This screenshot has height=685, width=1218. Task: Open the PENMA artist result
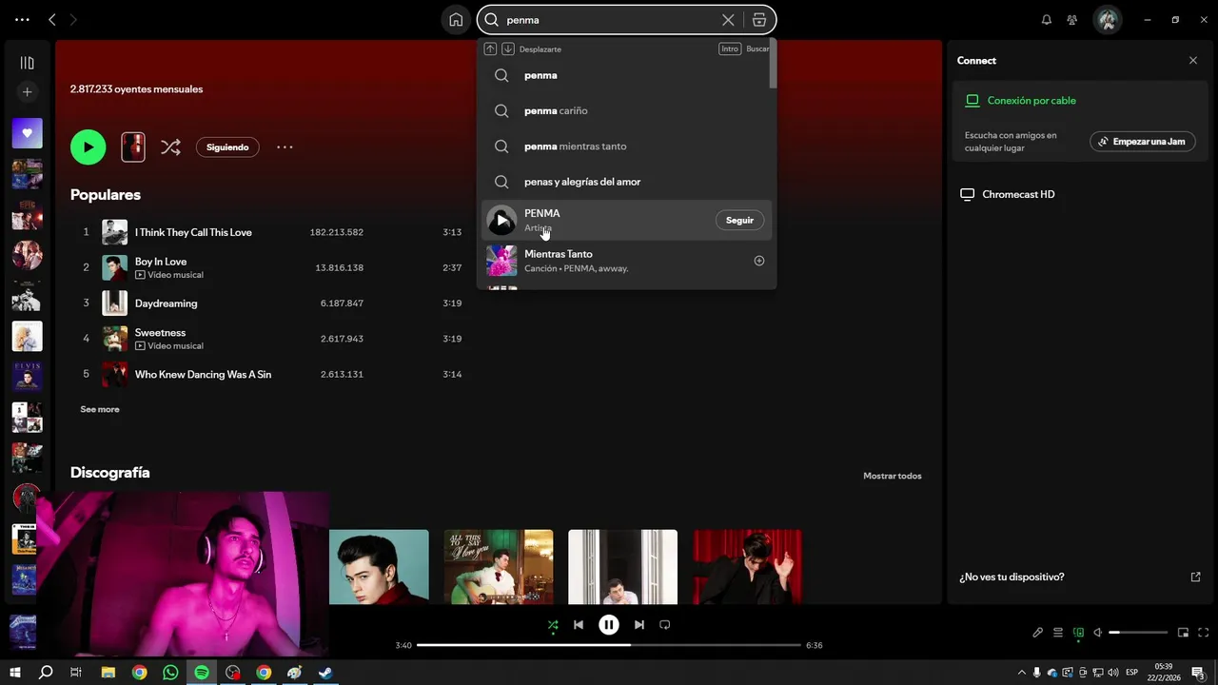[x=626, y=220]
